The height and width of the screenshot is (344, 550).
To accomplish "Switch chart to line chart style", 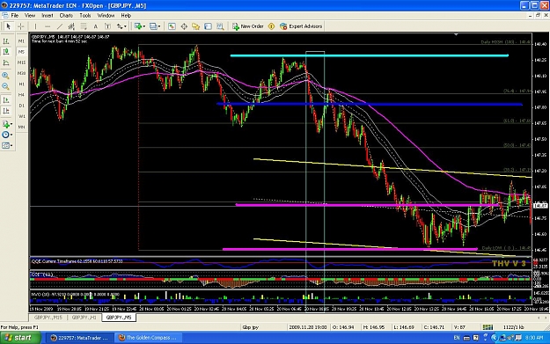I will pyautogui.click(x=6, y=62).
